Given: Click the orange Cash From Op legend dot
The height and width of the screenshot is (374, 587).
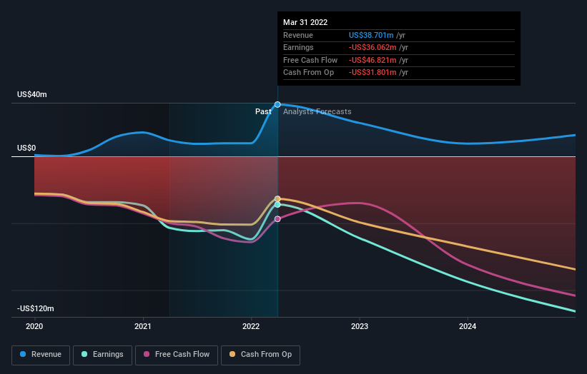Looking at the screenshot, I should point(232,354).
